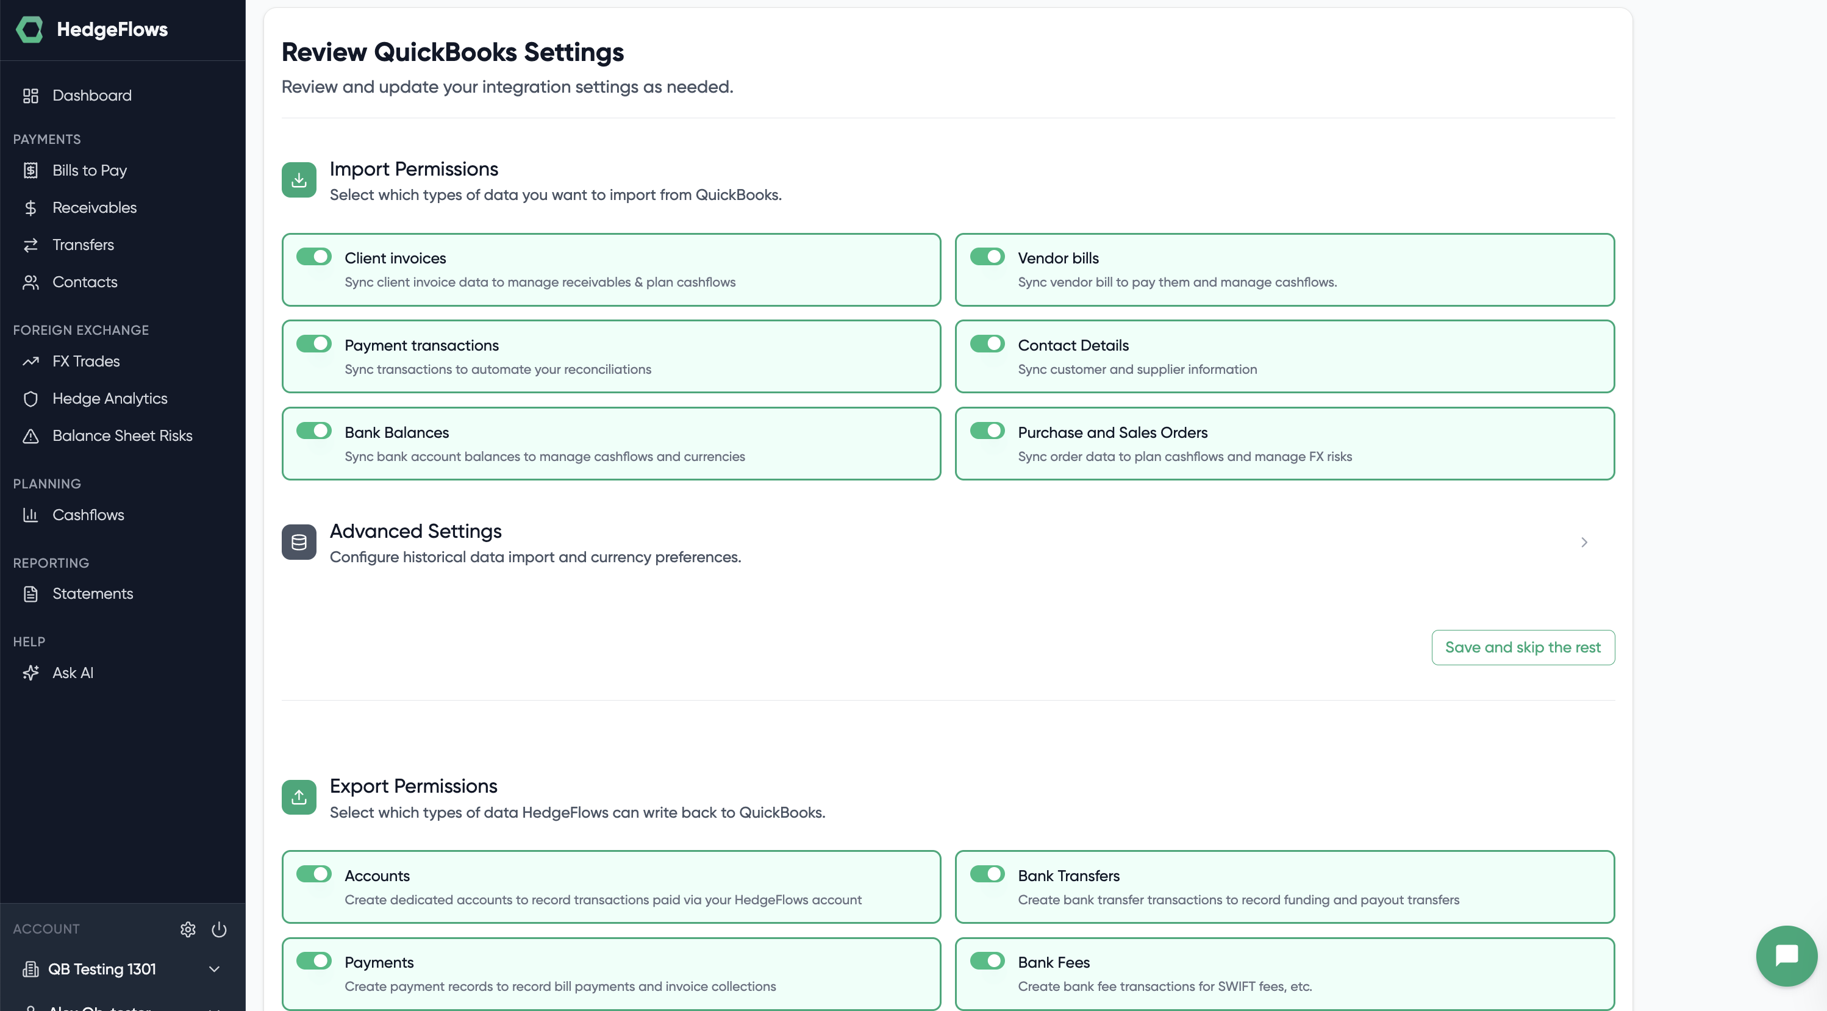Click the account settings gear icon
Image resolution: width=1827 pixels, height=1011 pixels.
(188, 929)
